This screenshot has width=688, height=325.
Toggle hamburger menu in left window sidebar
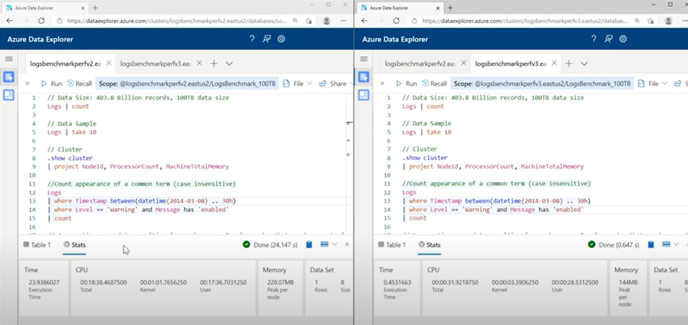tap(9, 59)
